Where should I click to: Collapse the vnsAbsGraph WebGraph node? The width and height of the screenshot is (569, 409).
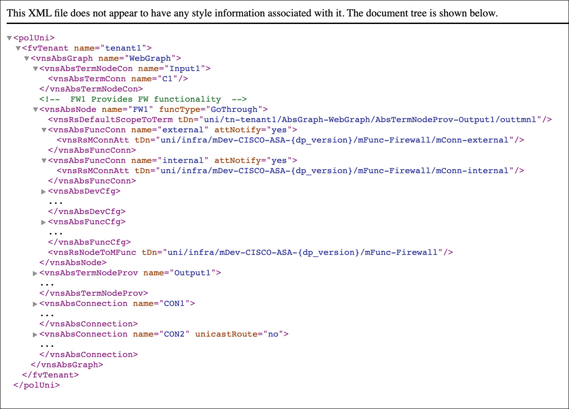click(x=27, y=59)
